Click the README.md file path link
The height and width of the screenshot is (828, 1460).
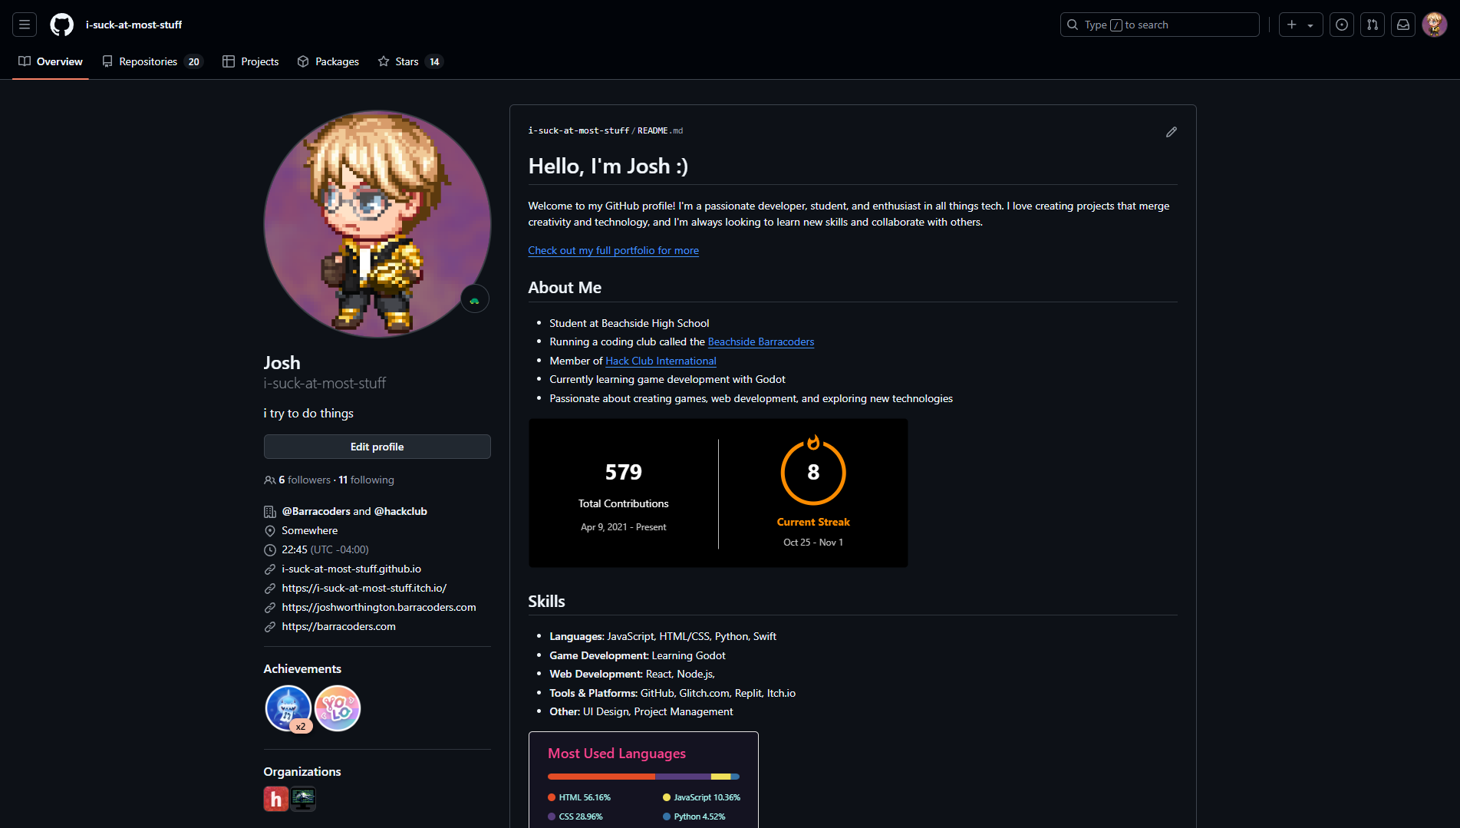pos(660,130)
